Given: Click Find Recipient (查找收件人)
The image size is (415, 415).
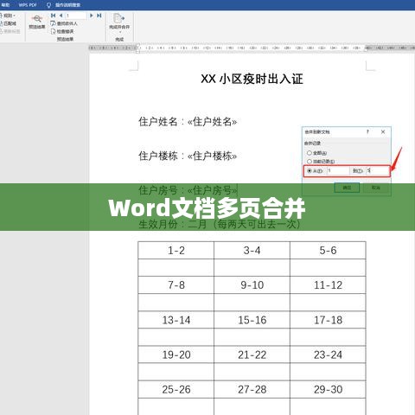Looking at the screenshot, I should [64, 23].
